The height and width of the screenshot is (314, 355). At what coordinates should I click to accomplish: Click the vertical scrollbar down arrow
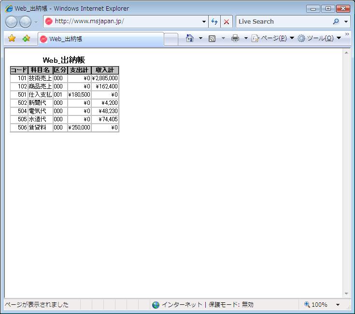346,293
